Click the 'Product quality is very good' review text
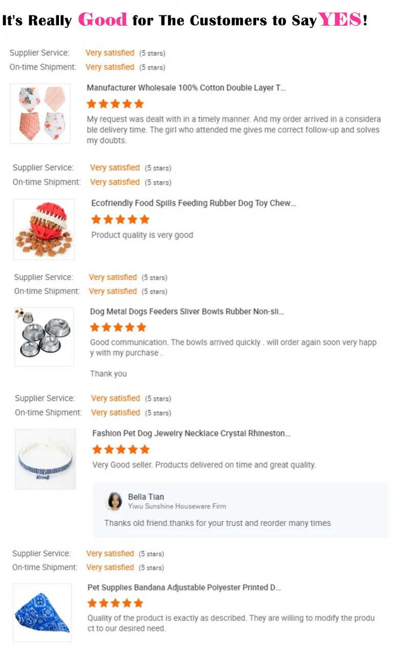 [142, 235]
